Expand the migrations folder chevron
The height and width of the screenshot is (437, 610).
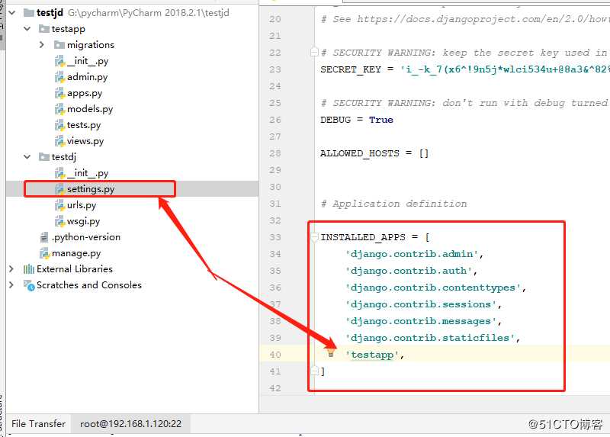coord(42,45)
